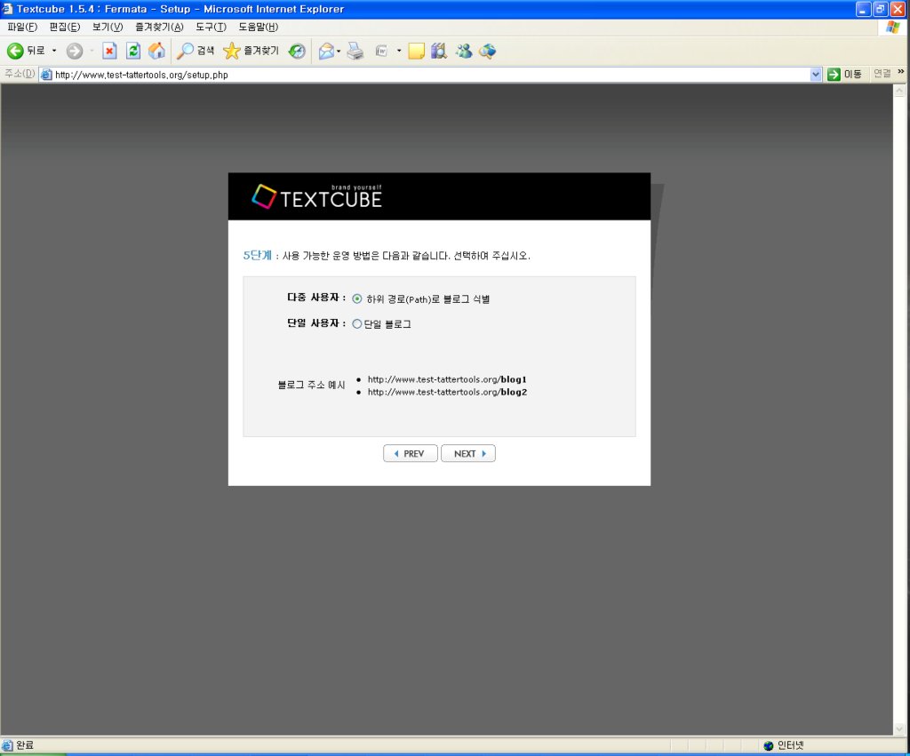Open the 검색 search toolbar button

(x=196, y=51)
